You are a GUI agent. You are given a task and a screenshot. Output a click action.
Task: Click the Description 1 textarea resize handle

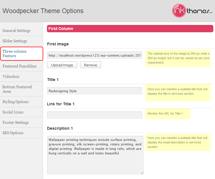(142, 173)
